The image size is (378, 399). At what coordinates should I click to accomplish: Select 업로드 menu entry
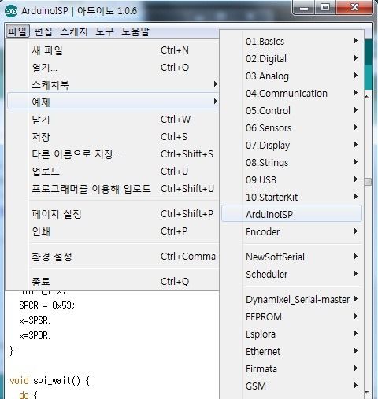click(113, 172)
